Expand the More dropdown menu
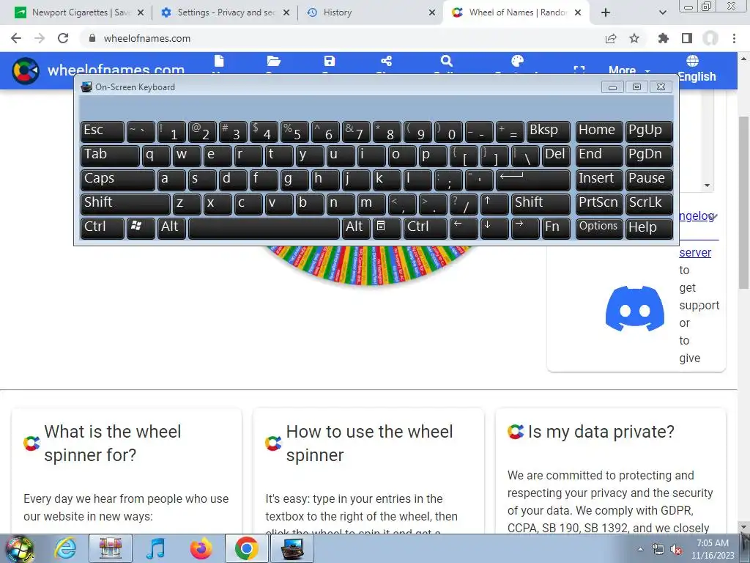The image size is (750, 563). pyautogui.click(x=629, y=70)
